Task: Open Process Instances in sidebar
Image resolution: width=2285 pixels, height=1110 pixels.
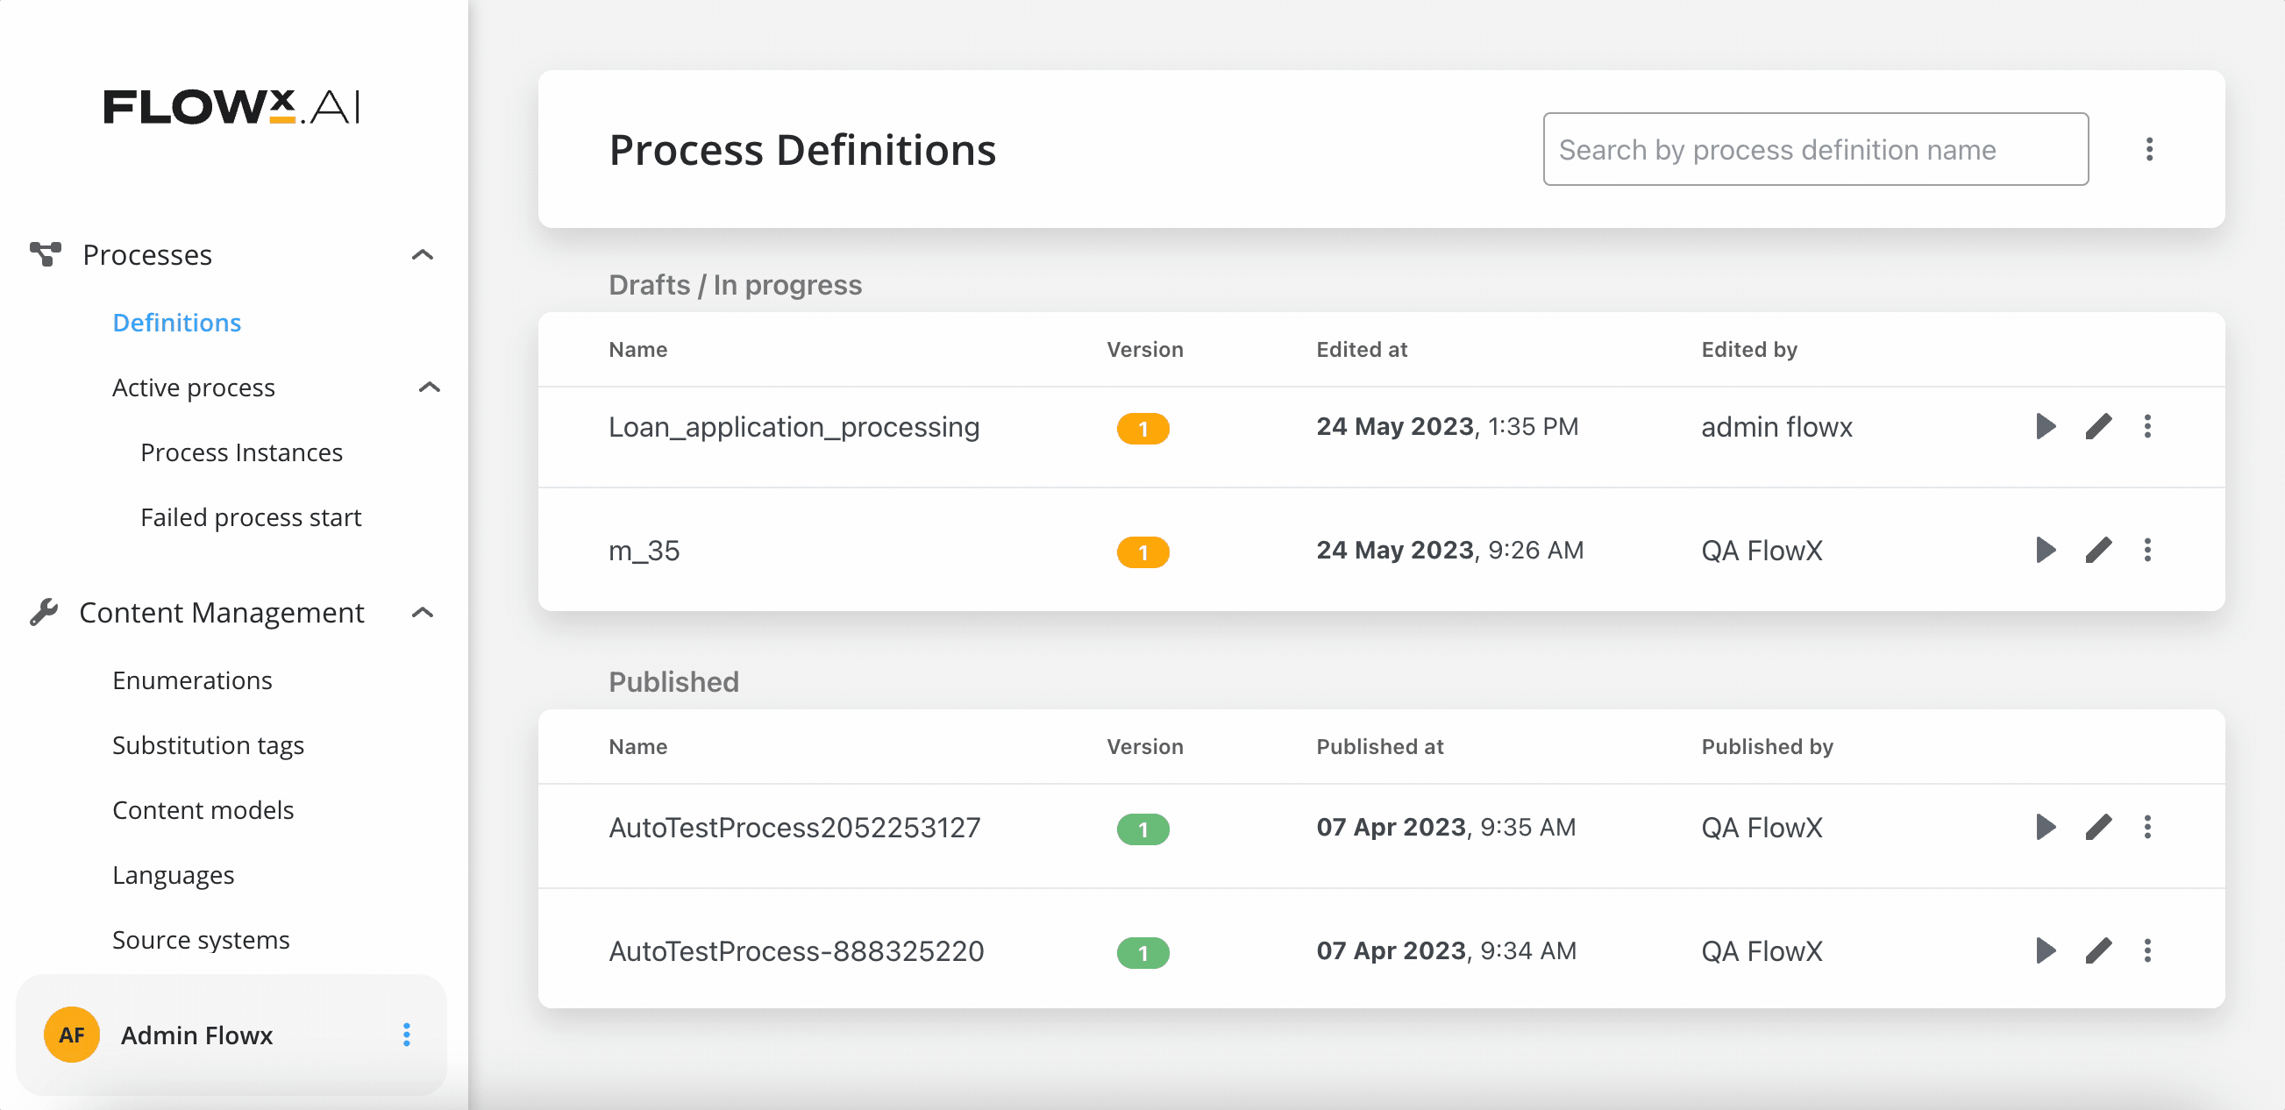Action: pos(241,452)
